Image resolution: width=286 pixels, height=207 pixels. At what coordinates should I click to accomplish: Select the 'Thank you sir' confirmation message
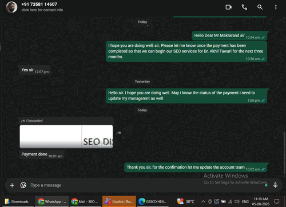[x=196, y=168]
